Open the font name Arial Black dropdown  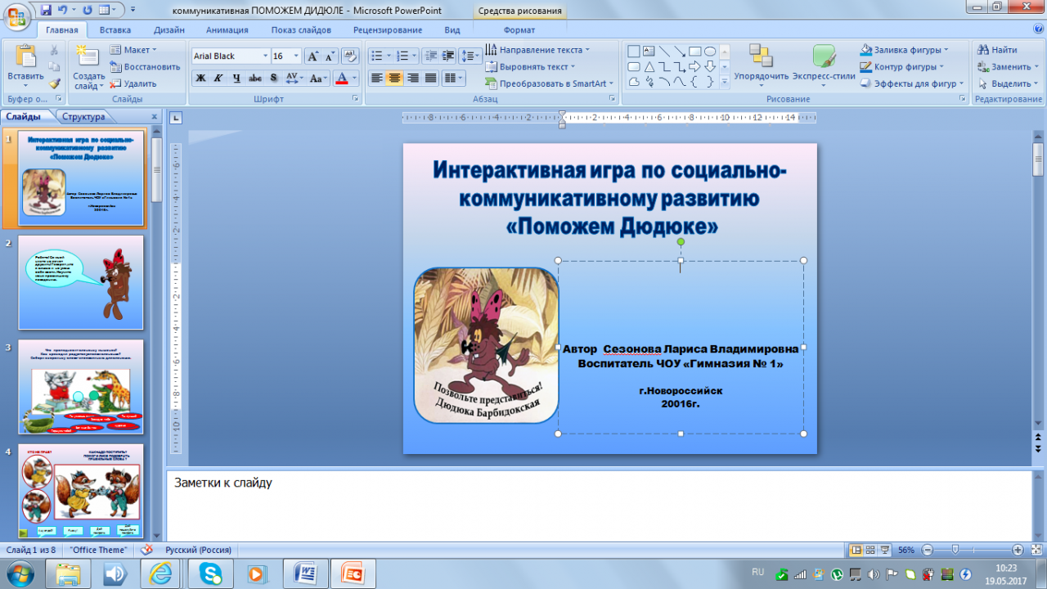265,56
